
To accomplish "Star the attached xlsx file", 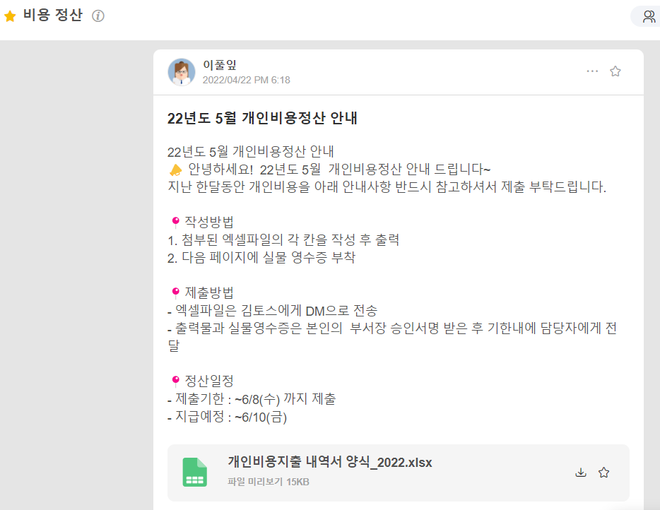I will (x=604, y=473).
